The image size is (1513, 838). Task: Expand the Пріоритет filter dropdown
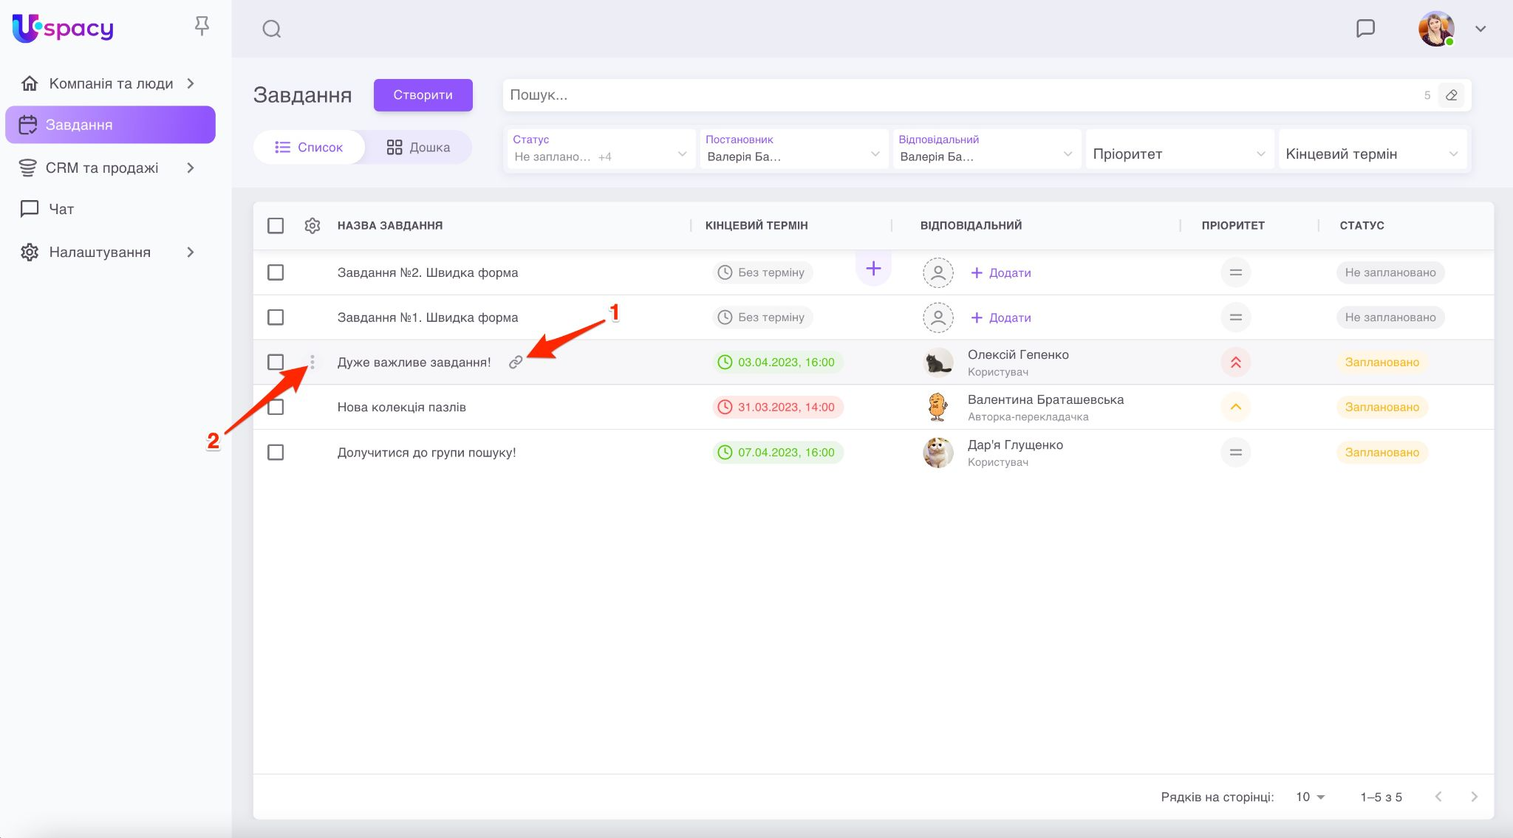1179,154
